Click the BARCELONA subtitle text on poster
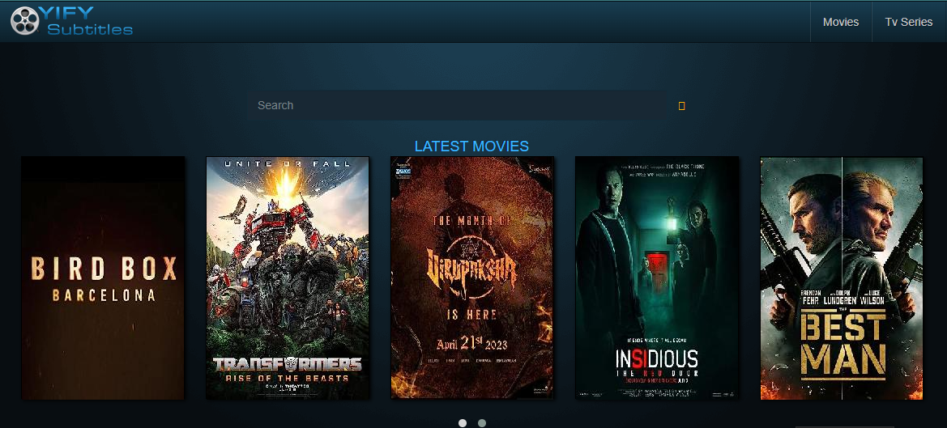The width and height of the screenshot is (947, 428). pos(104,296)
